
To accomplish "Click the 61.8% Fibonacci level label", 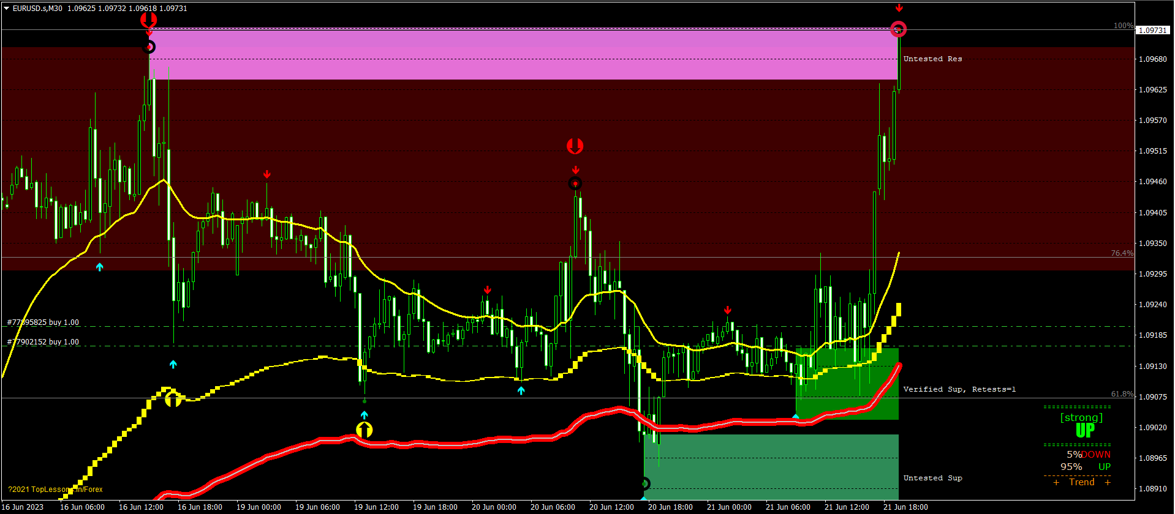I will [1122, 394].
